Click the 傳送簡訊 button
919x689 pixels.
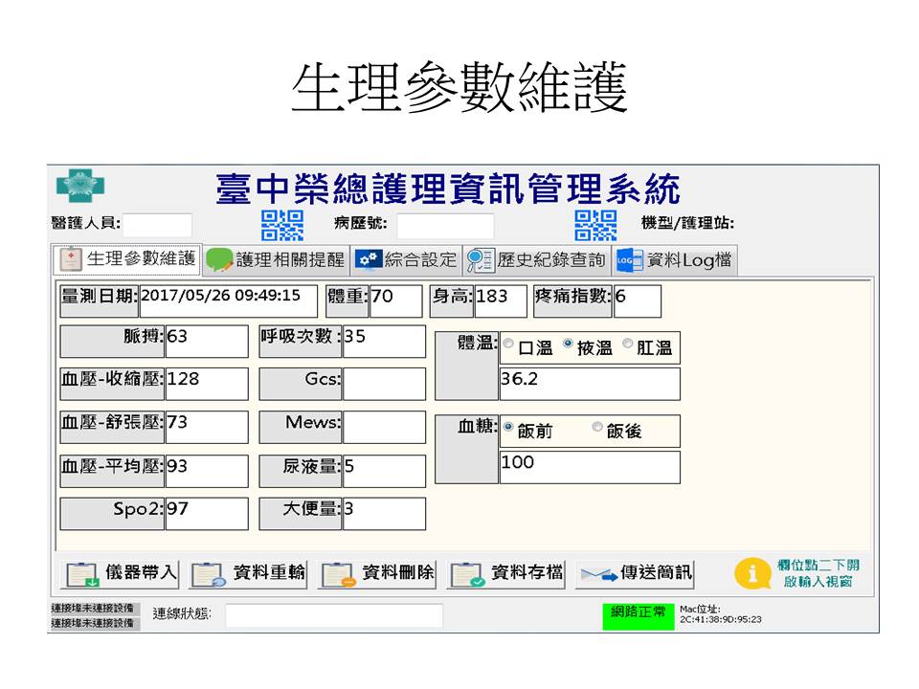[x=635, y=573]
